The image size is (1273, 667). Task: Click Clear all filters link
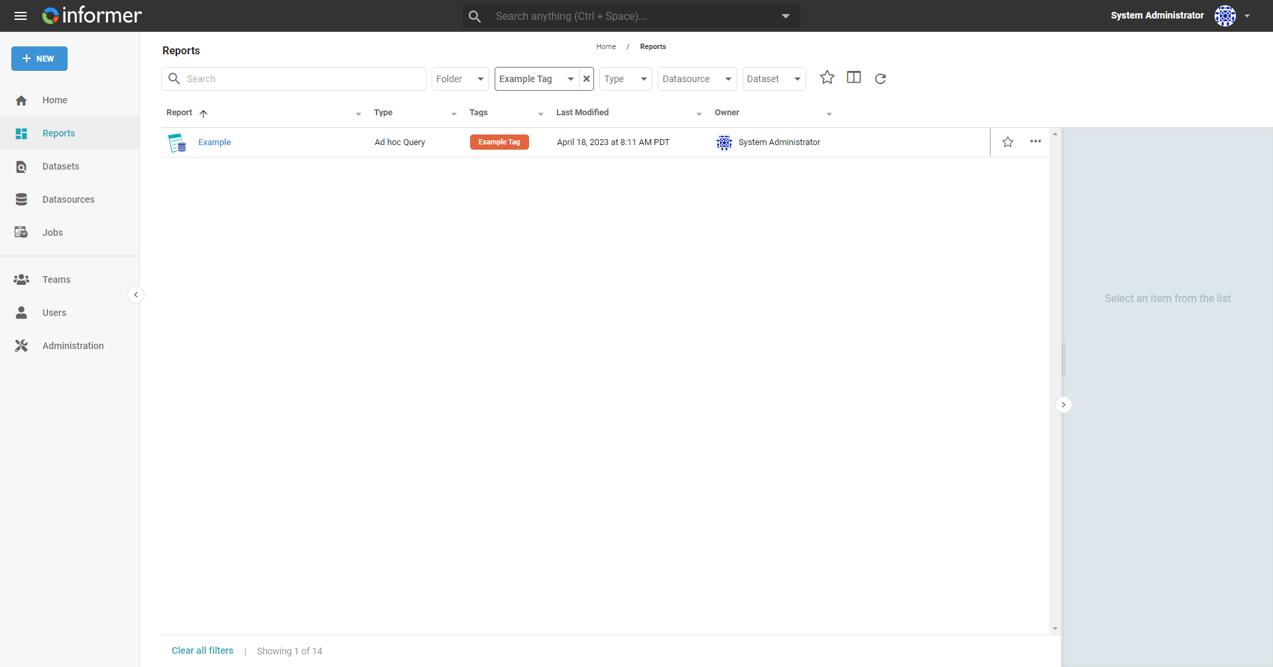(202, 650)
